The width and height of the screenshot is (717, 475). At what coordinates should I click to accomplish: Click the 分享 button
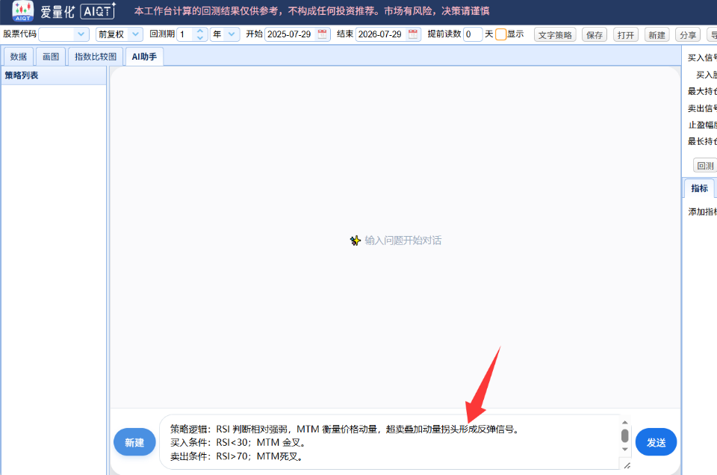[688, 35]
